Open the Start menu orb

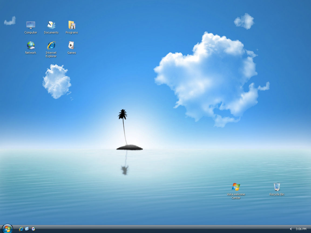tap(7, 229)
